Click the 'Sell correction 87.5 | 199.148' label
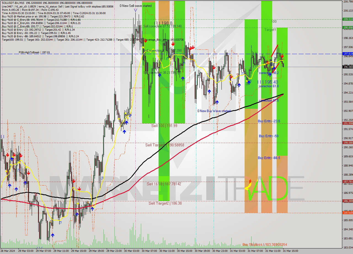The width and height of the screenshot is (353, 254). point(162,26)
